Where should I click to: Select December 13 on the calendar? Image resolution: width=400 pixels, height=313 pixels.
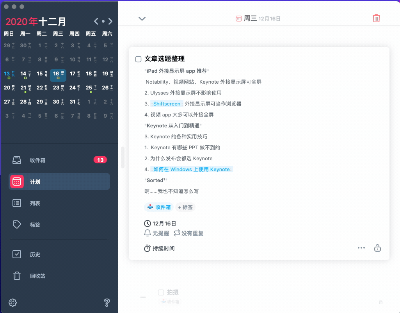click(9, 74)
